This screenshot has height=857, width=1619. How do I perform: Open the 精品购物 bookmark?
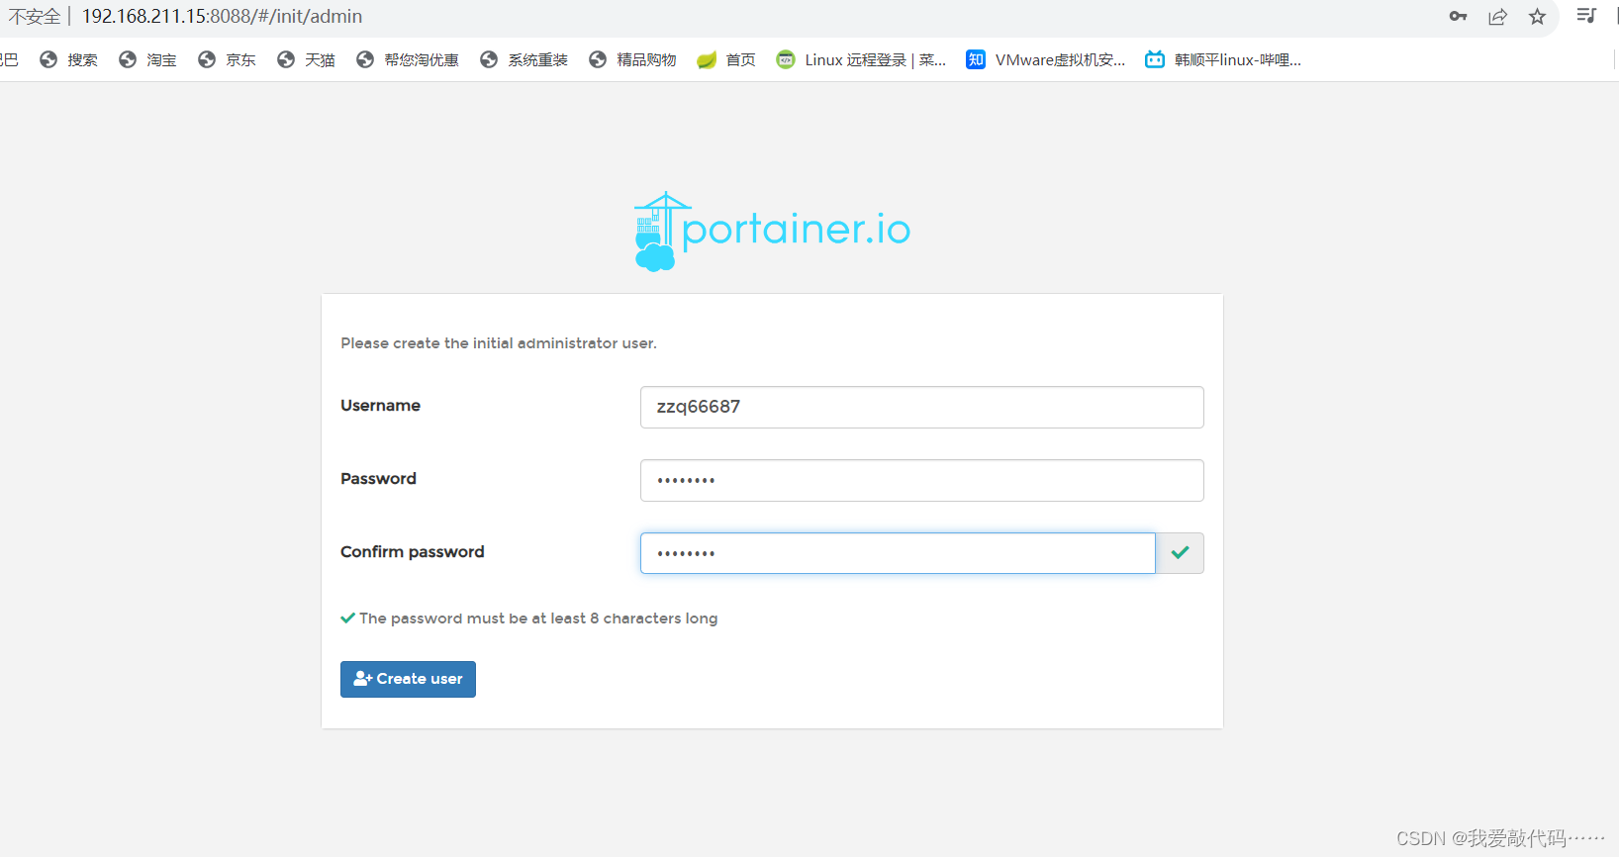pyautogui.click(x=632, y=59)
